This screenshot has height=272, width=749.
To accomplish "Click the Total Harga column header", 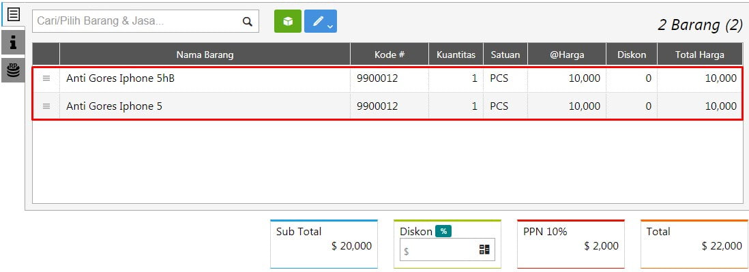I will [x=700, y=55].
